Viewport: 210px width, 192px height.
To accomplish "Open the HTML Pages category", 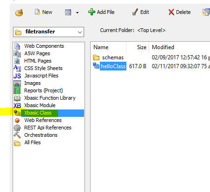I will click(x=38, y=61).
